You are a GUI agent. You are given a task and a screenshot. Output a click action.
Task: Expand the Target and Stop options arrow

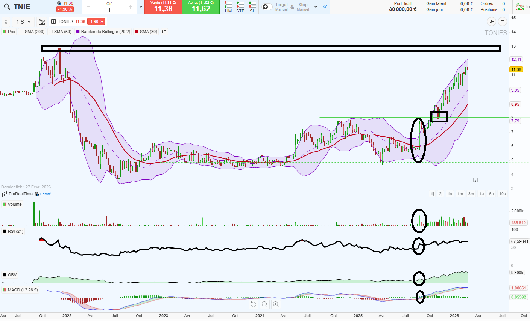tap(316, 7)
